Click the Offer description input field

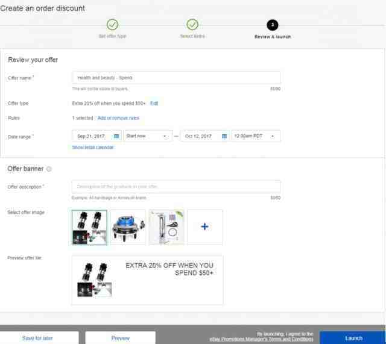pos(176,187)
